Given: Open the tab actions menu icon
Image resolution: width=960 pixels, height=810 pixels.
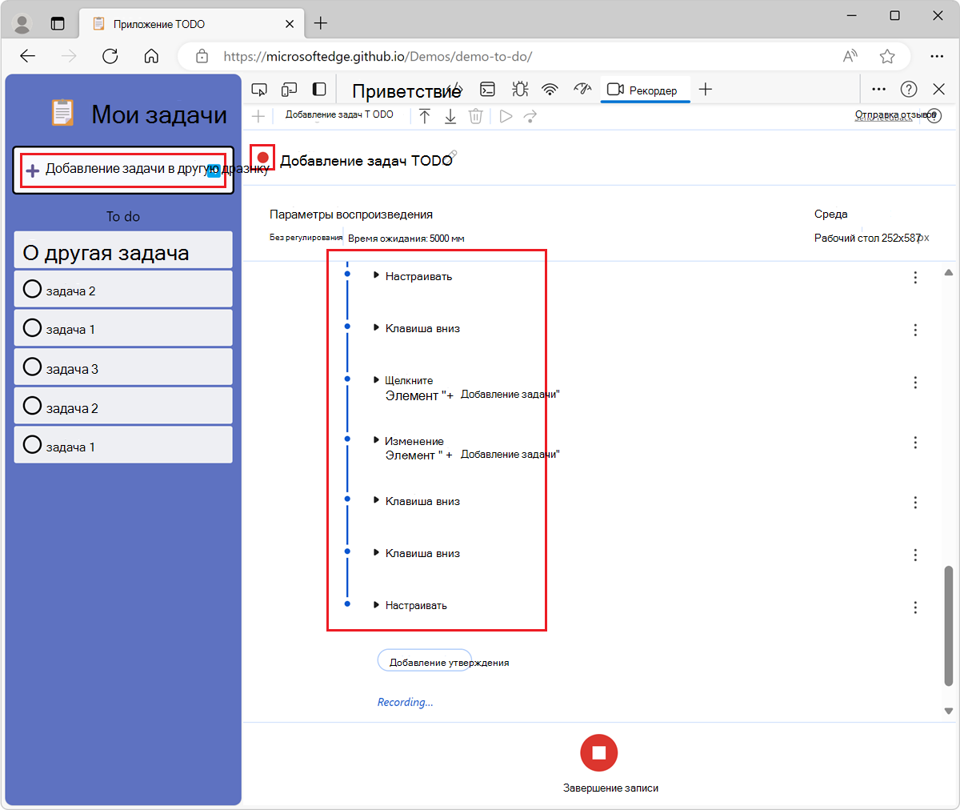Looking at the screenshot, I should coord(58,24).
